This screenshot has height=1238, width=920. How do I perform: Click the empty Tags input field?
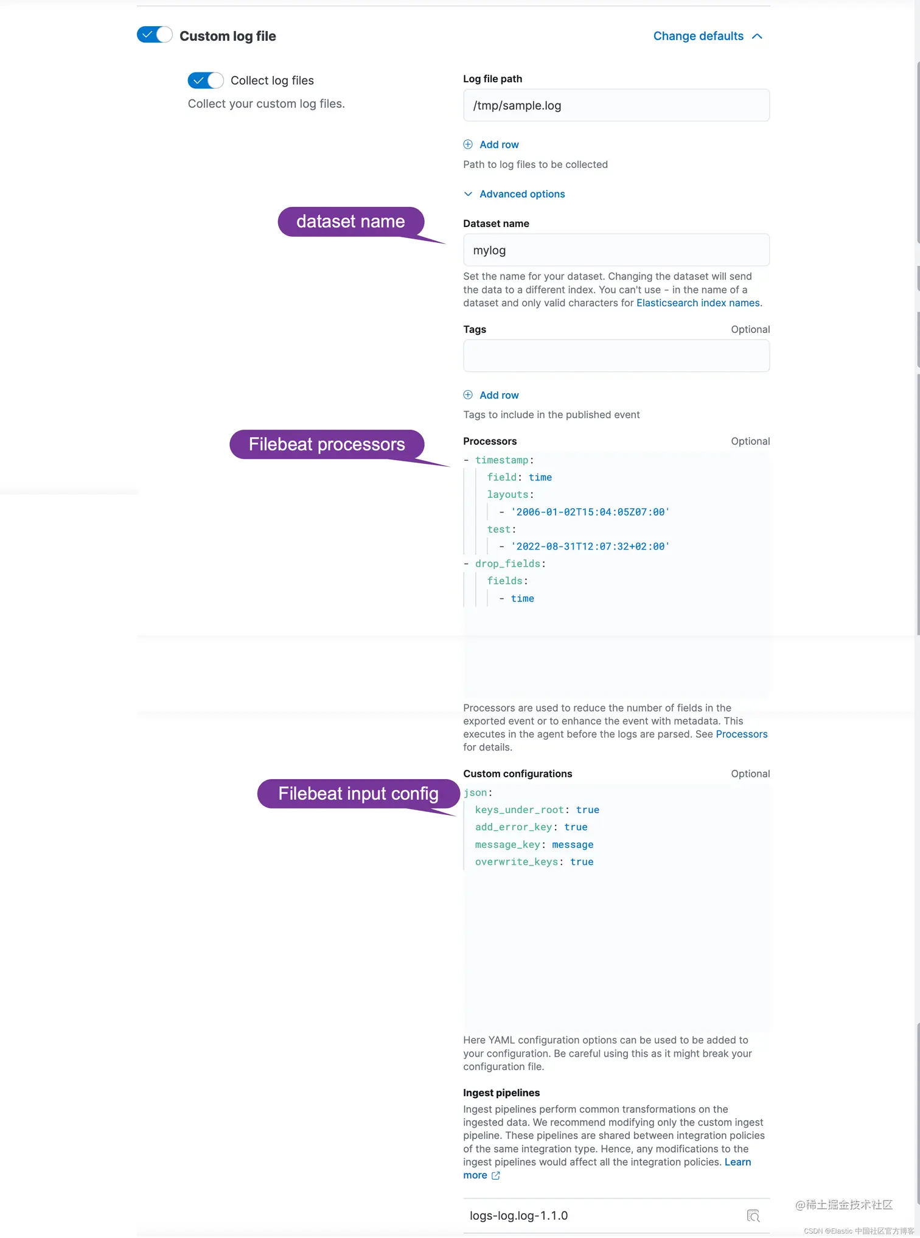point(616,356)
